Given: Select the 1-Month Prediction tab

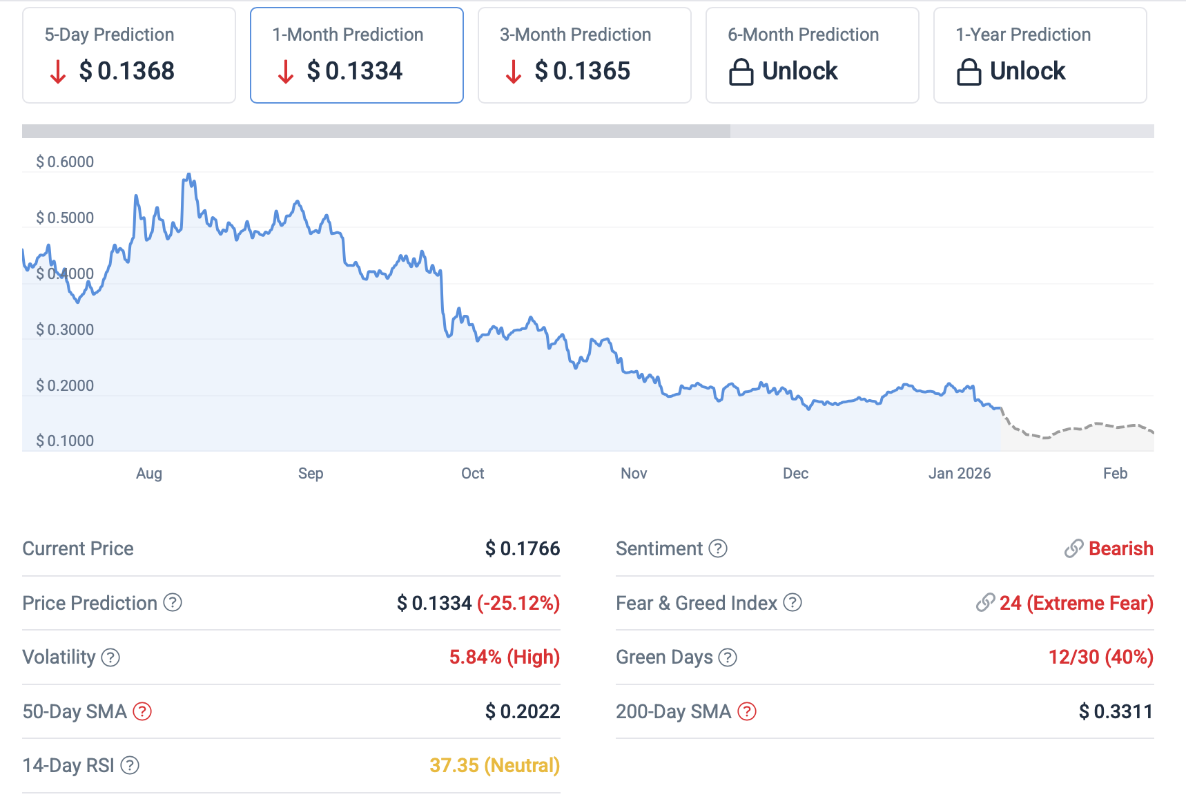Looking at the screenshot, I should tap(356, 55).
